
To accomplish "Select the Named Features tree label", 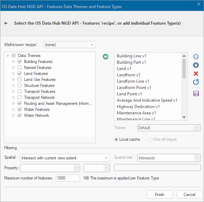I will pyautogui.click(x=38, y=68).
